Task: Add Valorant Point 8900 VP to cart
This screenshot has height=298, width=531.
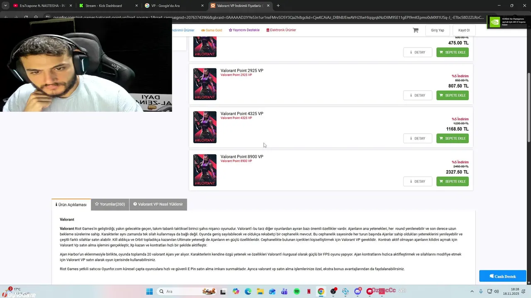Action: point(453,181)
